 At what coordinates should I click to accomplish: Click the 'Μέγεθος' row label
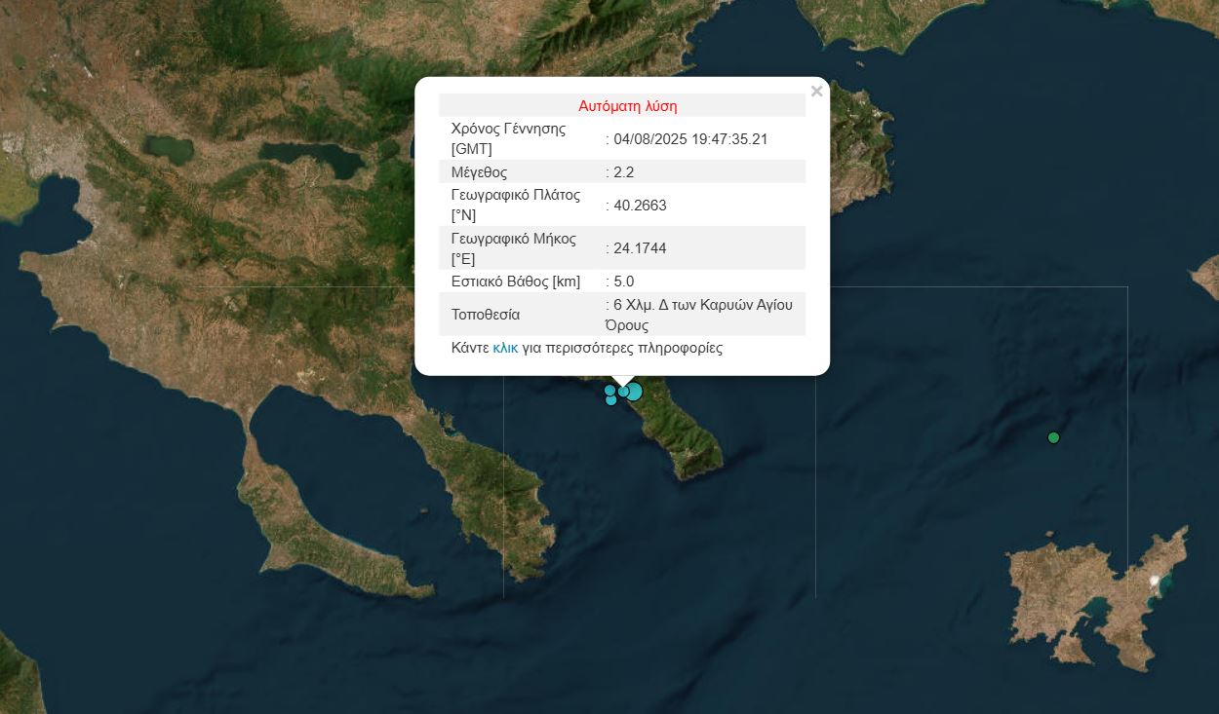click(x=479, y=172)
